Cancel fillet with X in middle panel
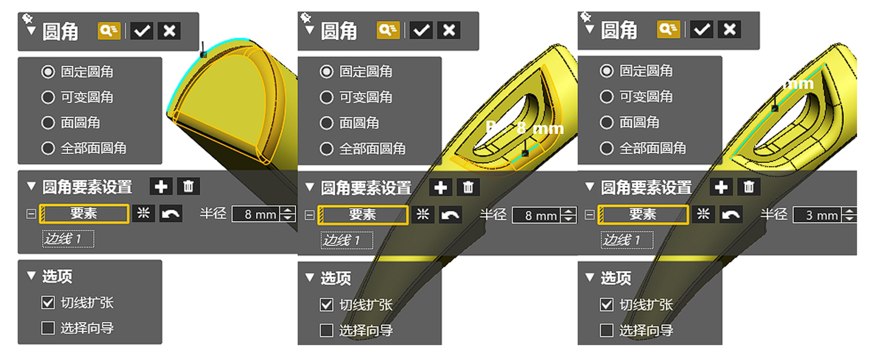 pos(449,30)
